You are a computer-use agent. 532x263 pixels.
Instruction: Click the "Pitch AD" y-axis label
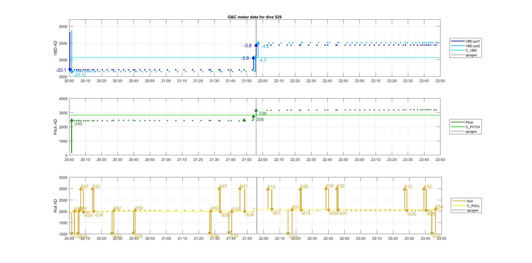[55, 127]
